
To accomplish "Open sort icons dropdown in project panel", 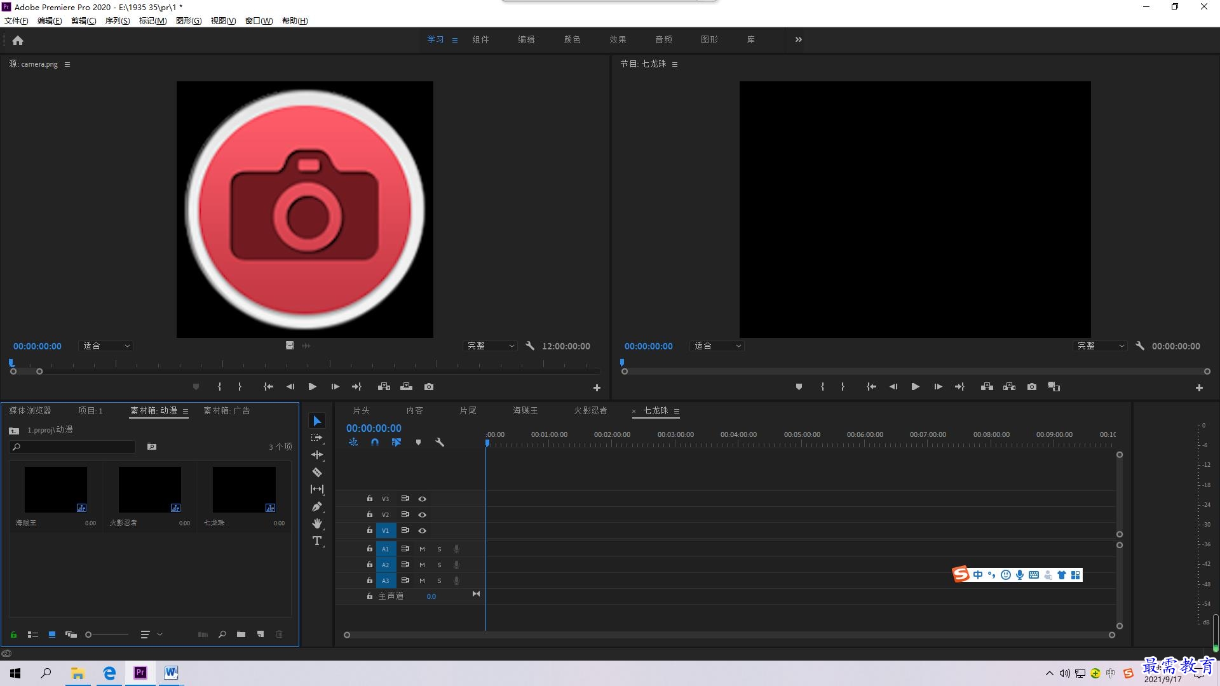I will 151,634.
